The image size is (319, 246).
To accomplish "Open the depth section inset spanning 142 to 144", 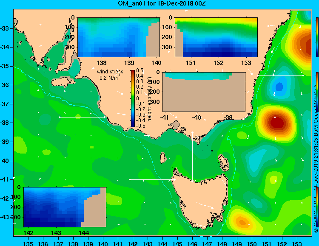I will pyautogui.click(x=65, y=207).
